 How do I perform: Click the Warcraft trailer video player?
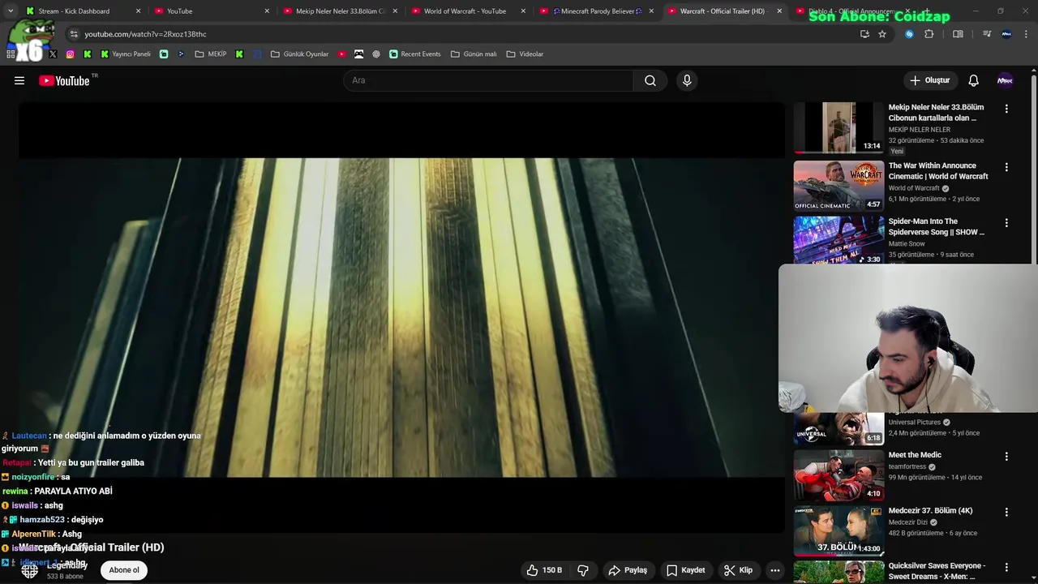coord(401,318)
